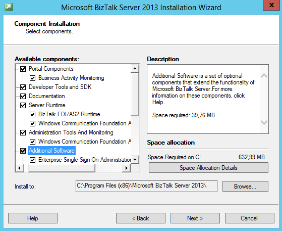Select the Documentation tree item
Viewport: 282px width, 231px height.
click(x=47, y=96)
